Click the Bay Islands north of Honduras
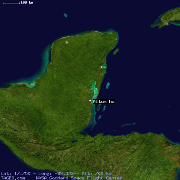Image resolution: width=180 pixels, height=180 pixels. [128, 125]
